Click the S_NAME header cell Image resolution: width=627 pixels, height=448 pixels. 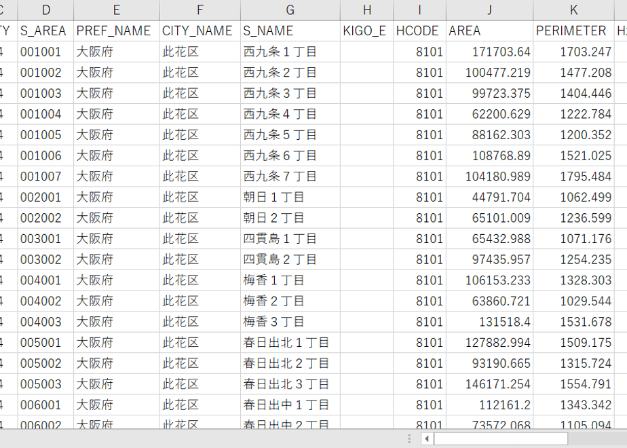coord(290,31)
